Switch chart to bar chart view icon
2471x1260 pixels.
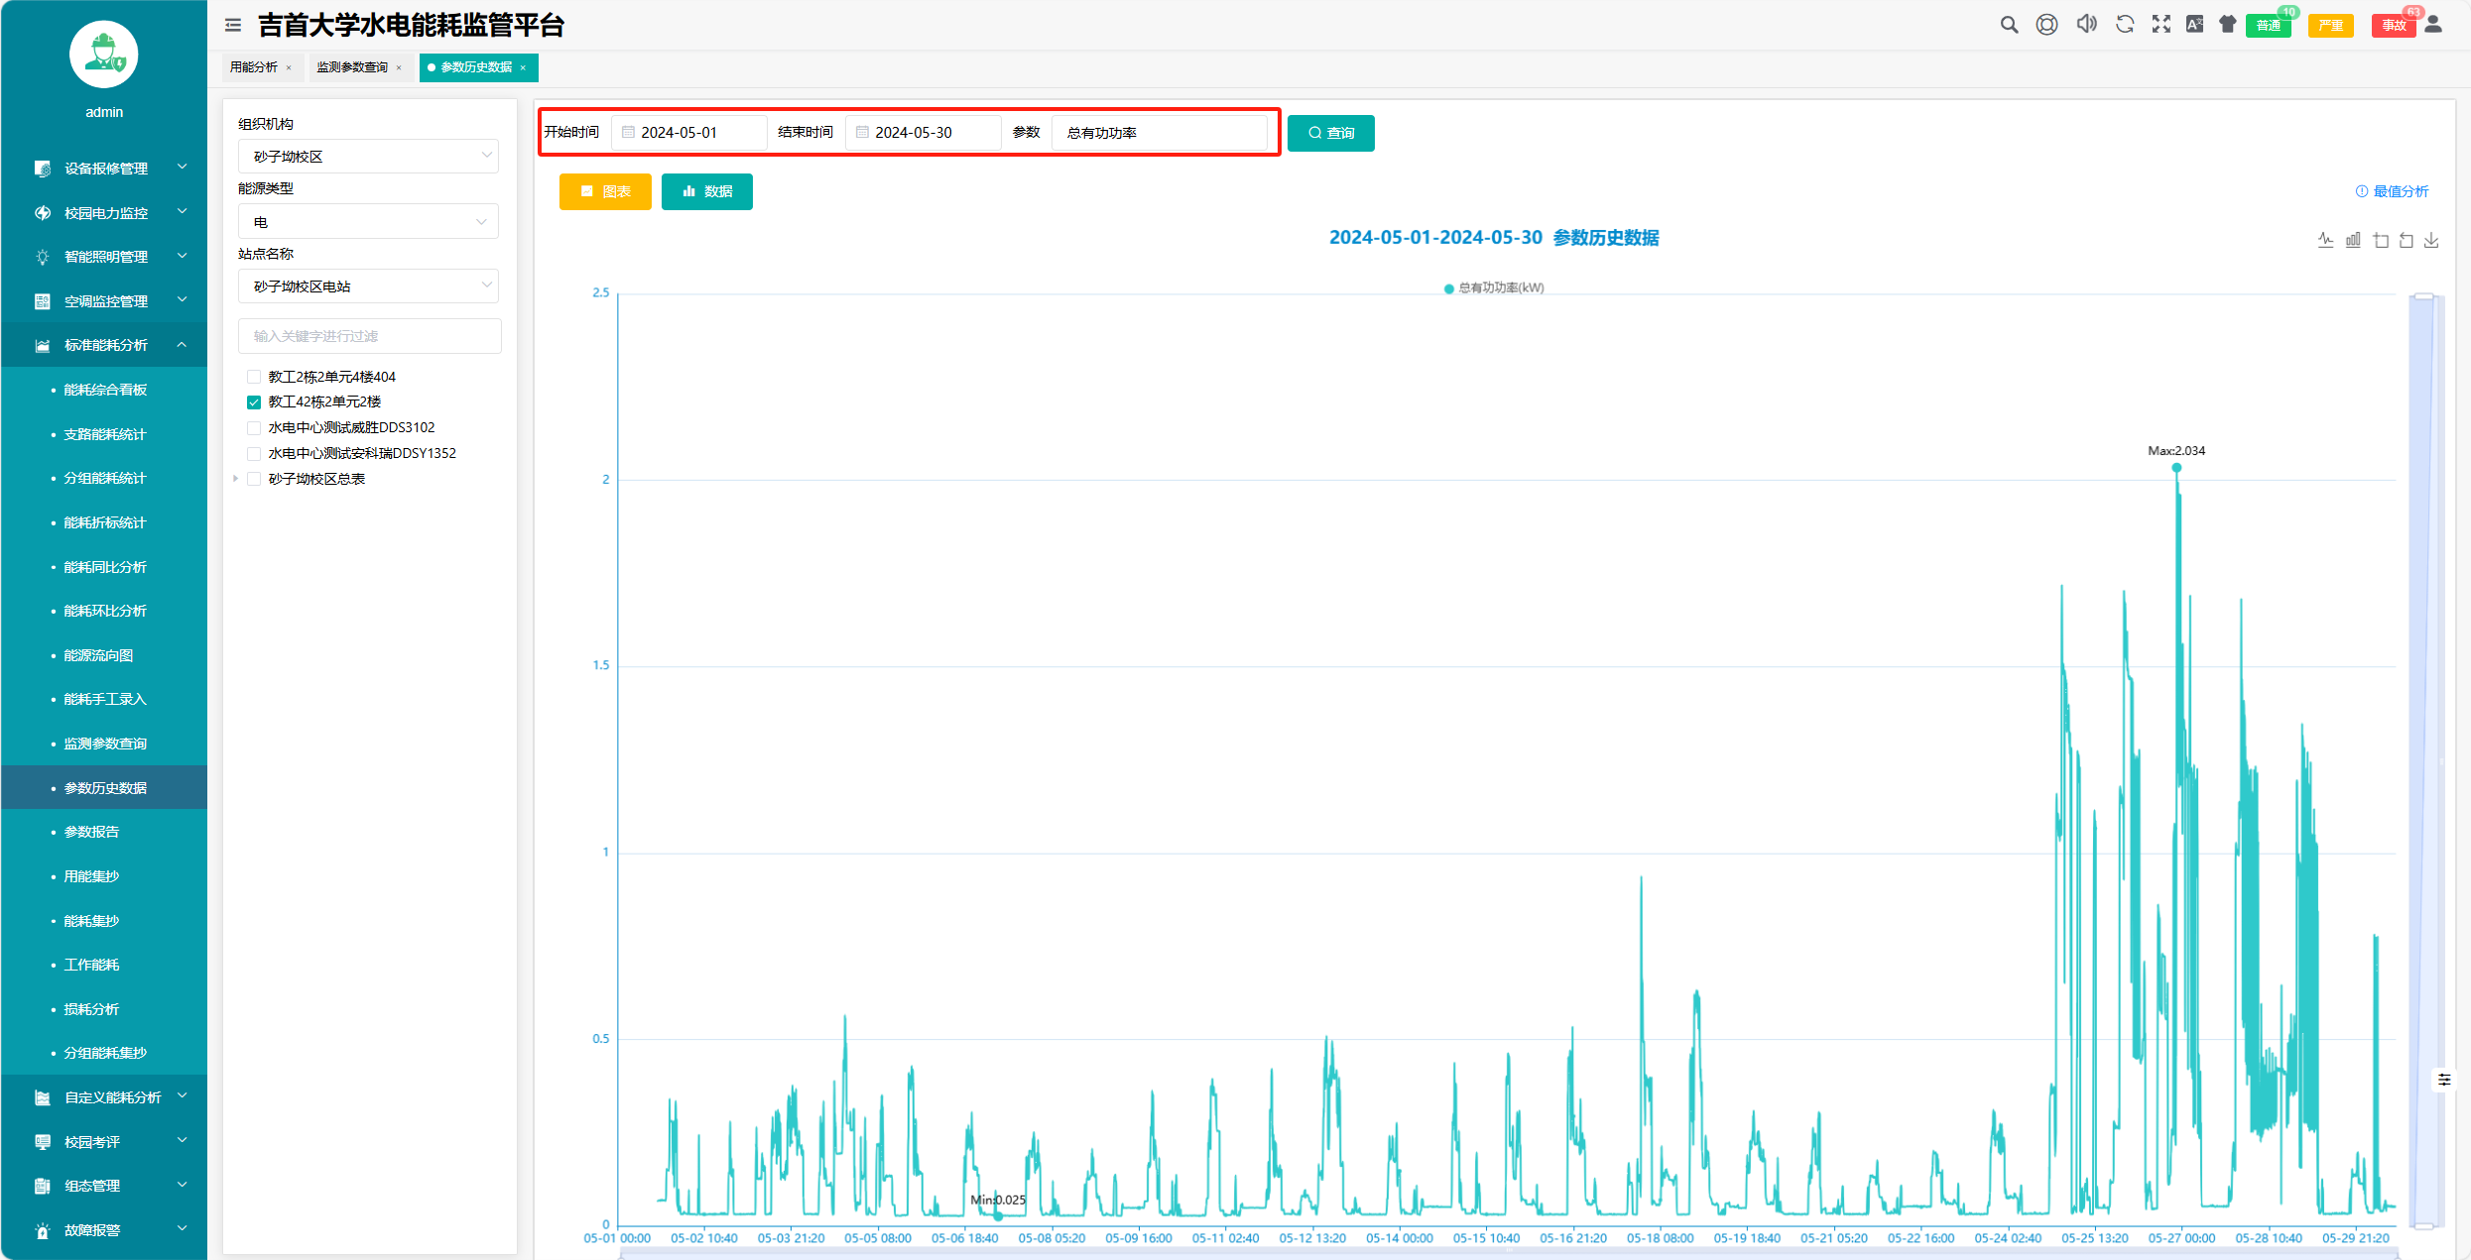2353,240
